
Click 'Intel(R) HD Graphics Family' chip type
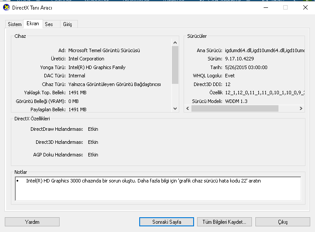[x=97, y=67]
